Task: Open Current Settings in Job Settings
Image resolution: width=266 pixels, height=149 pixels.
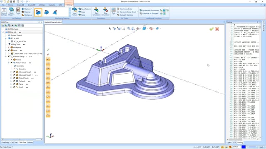Action: pyautogui.click(x=4, y=12)
